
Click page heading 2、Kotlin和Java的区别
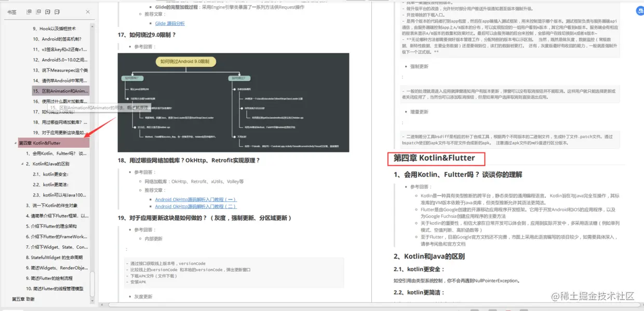429,256
